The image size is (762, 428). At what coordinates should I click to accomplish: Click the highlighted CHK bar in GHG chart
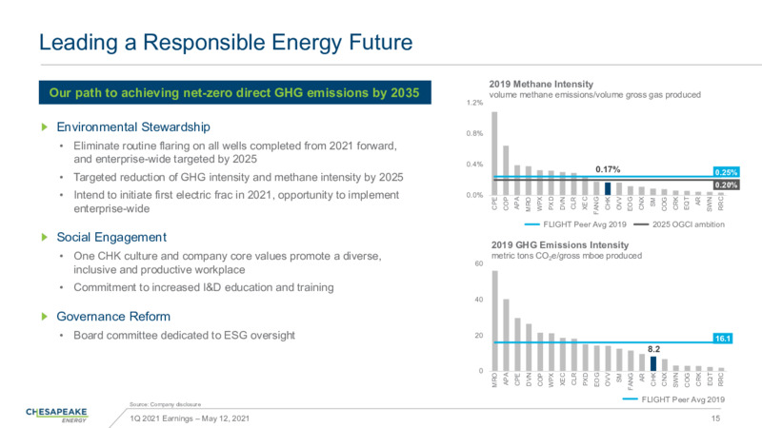(653, 364)
